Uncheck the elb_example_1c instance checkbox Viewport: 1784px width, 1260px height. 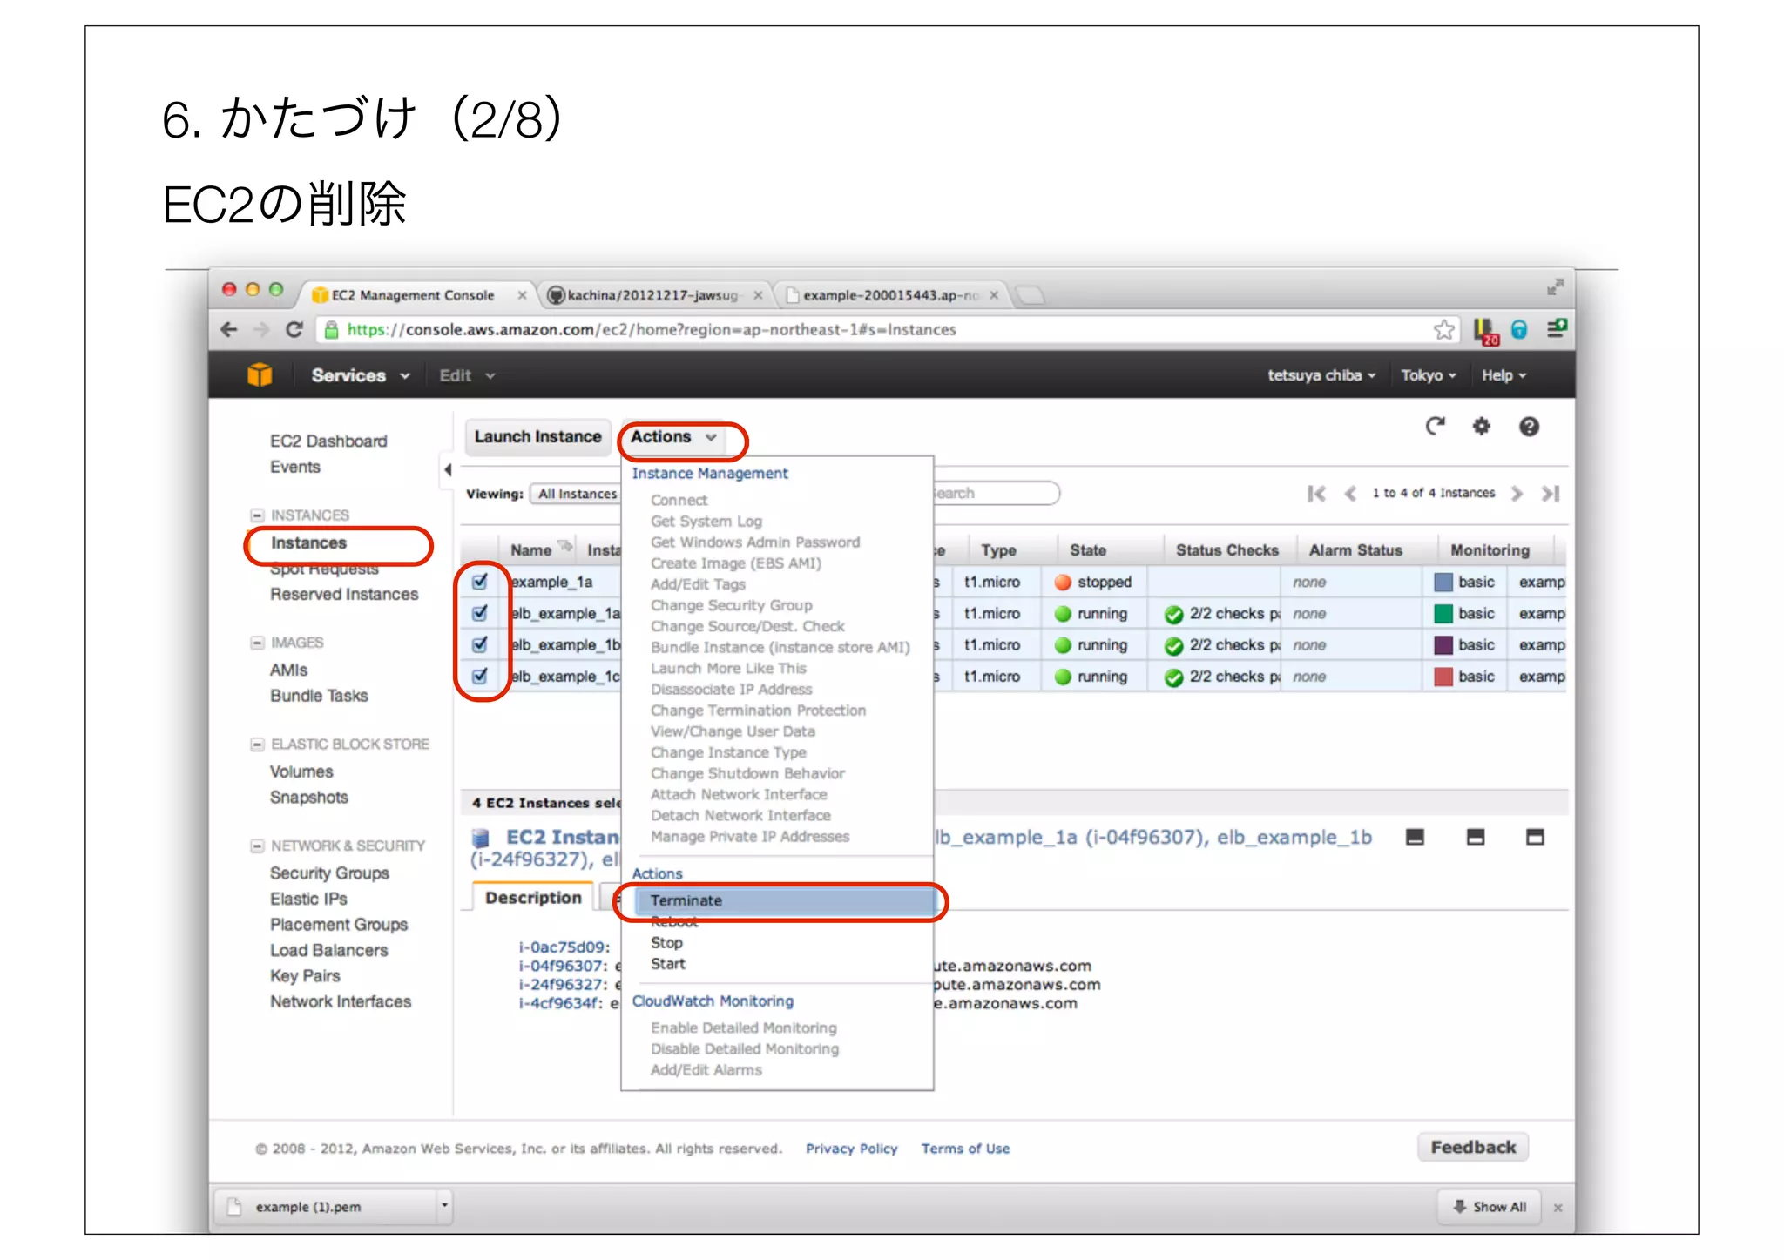(479, 676)
